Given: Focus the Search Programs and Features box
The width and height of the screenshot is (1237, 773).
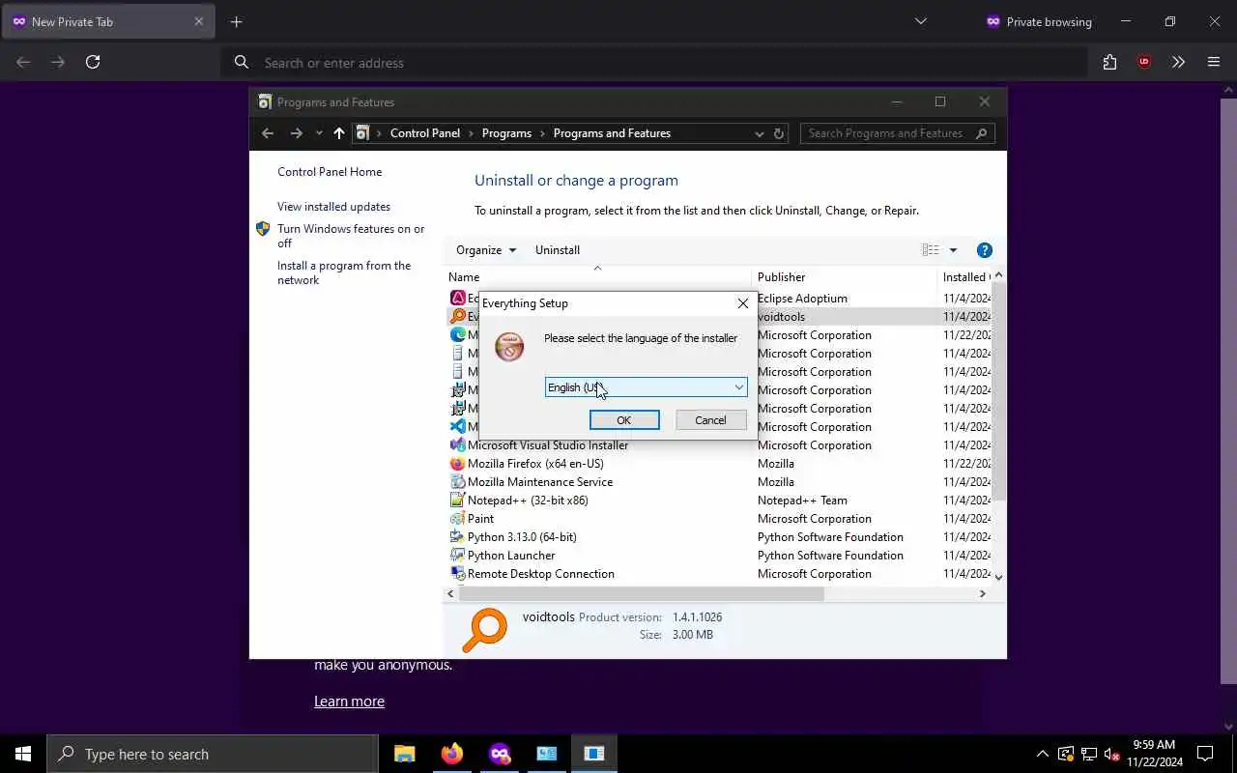Looking at the screenshot, I should pos(897,133).
